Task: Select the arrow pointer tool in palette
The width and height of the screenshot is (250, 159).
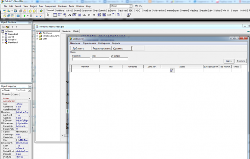Action: tap(48, 15)
